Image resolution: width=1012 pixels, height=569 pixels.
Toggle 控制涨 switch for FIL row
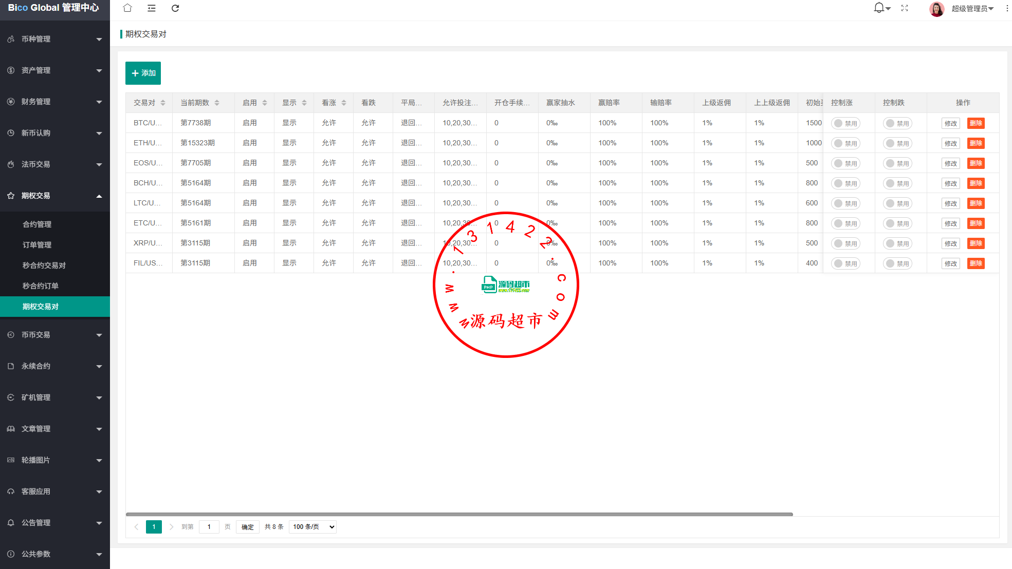click(x=845, y=263)
